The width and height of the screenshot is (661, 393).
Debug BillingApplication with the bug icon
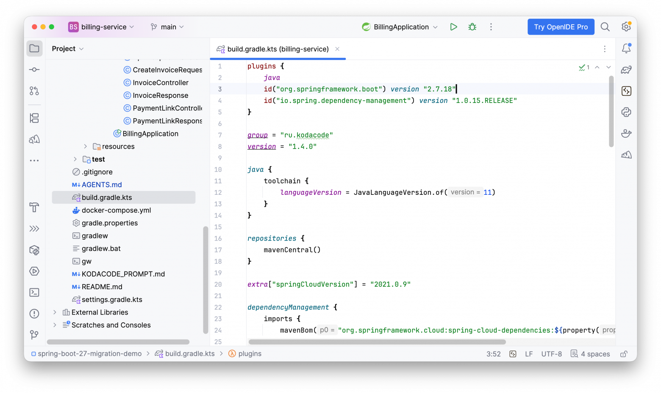pos(472,27)
